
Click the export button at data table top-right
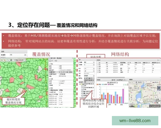[x=158, y=60]
